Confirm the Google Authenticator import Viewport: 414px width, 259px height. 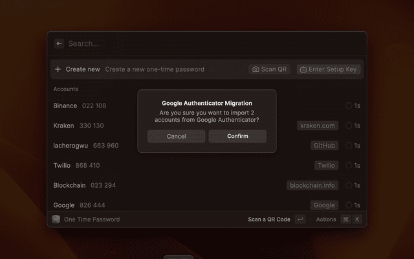point(237,137)
